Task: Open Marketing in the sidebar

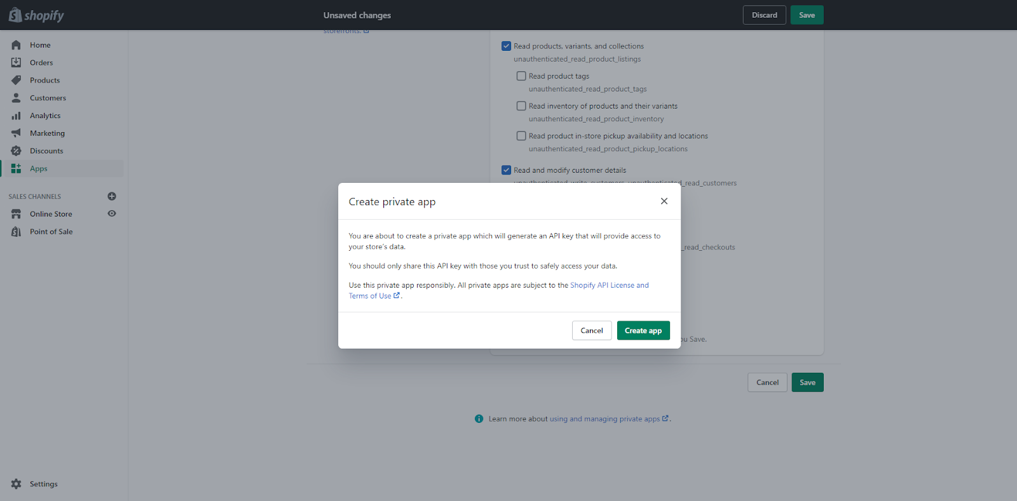Action: pos(47,133)
